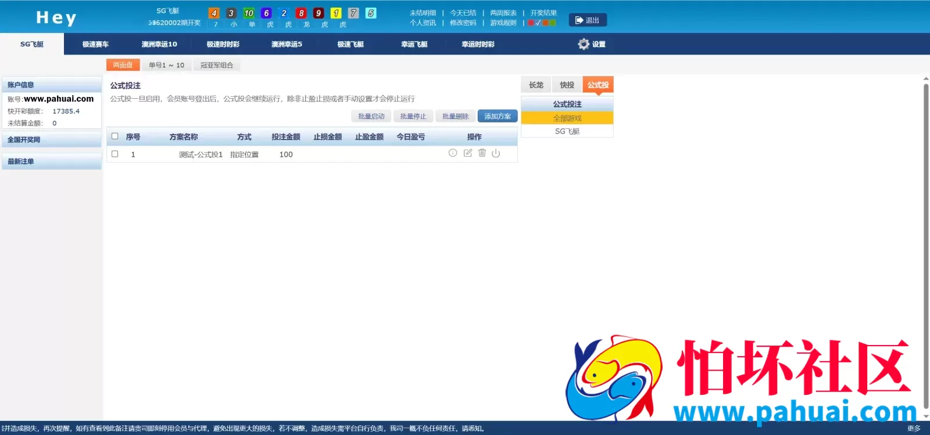930x435 pixels.
Task: Click 批量启动 batch start button
Action: (x=371, y=116)
